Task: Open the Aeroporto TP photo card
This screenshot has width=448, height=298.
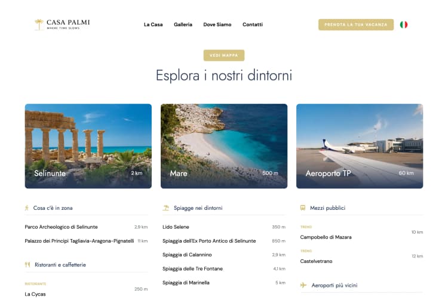Action: coord(359,146)
